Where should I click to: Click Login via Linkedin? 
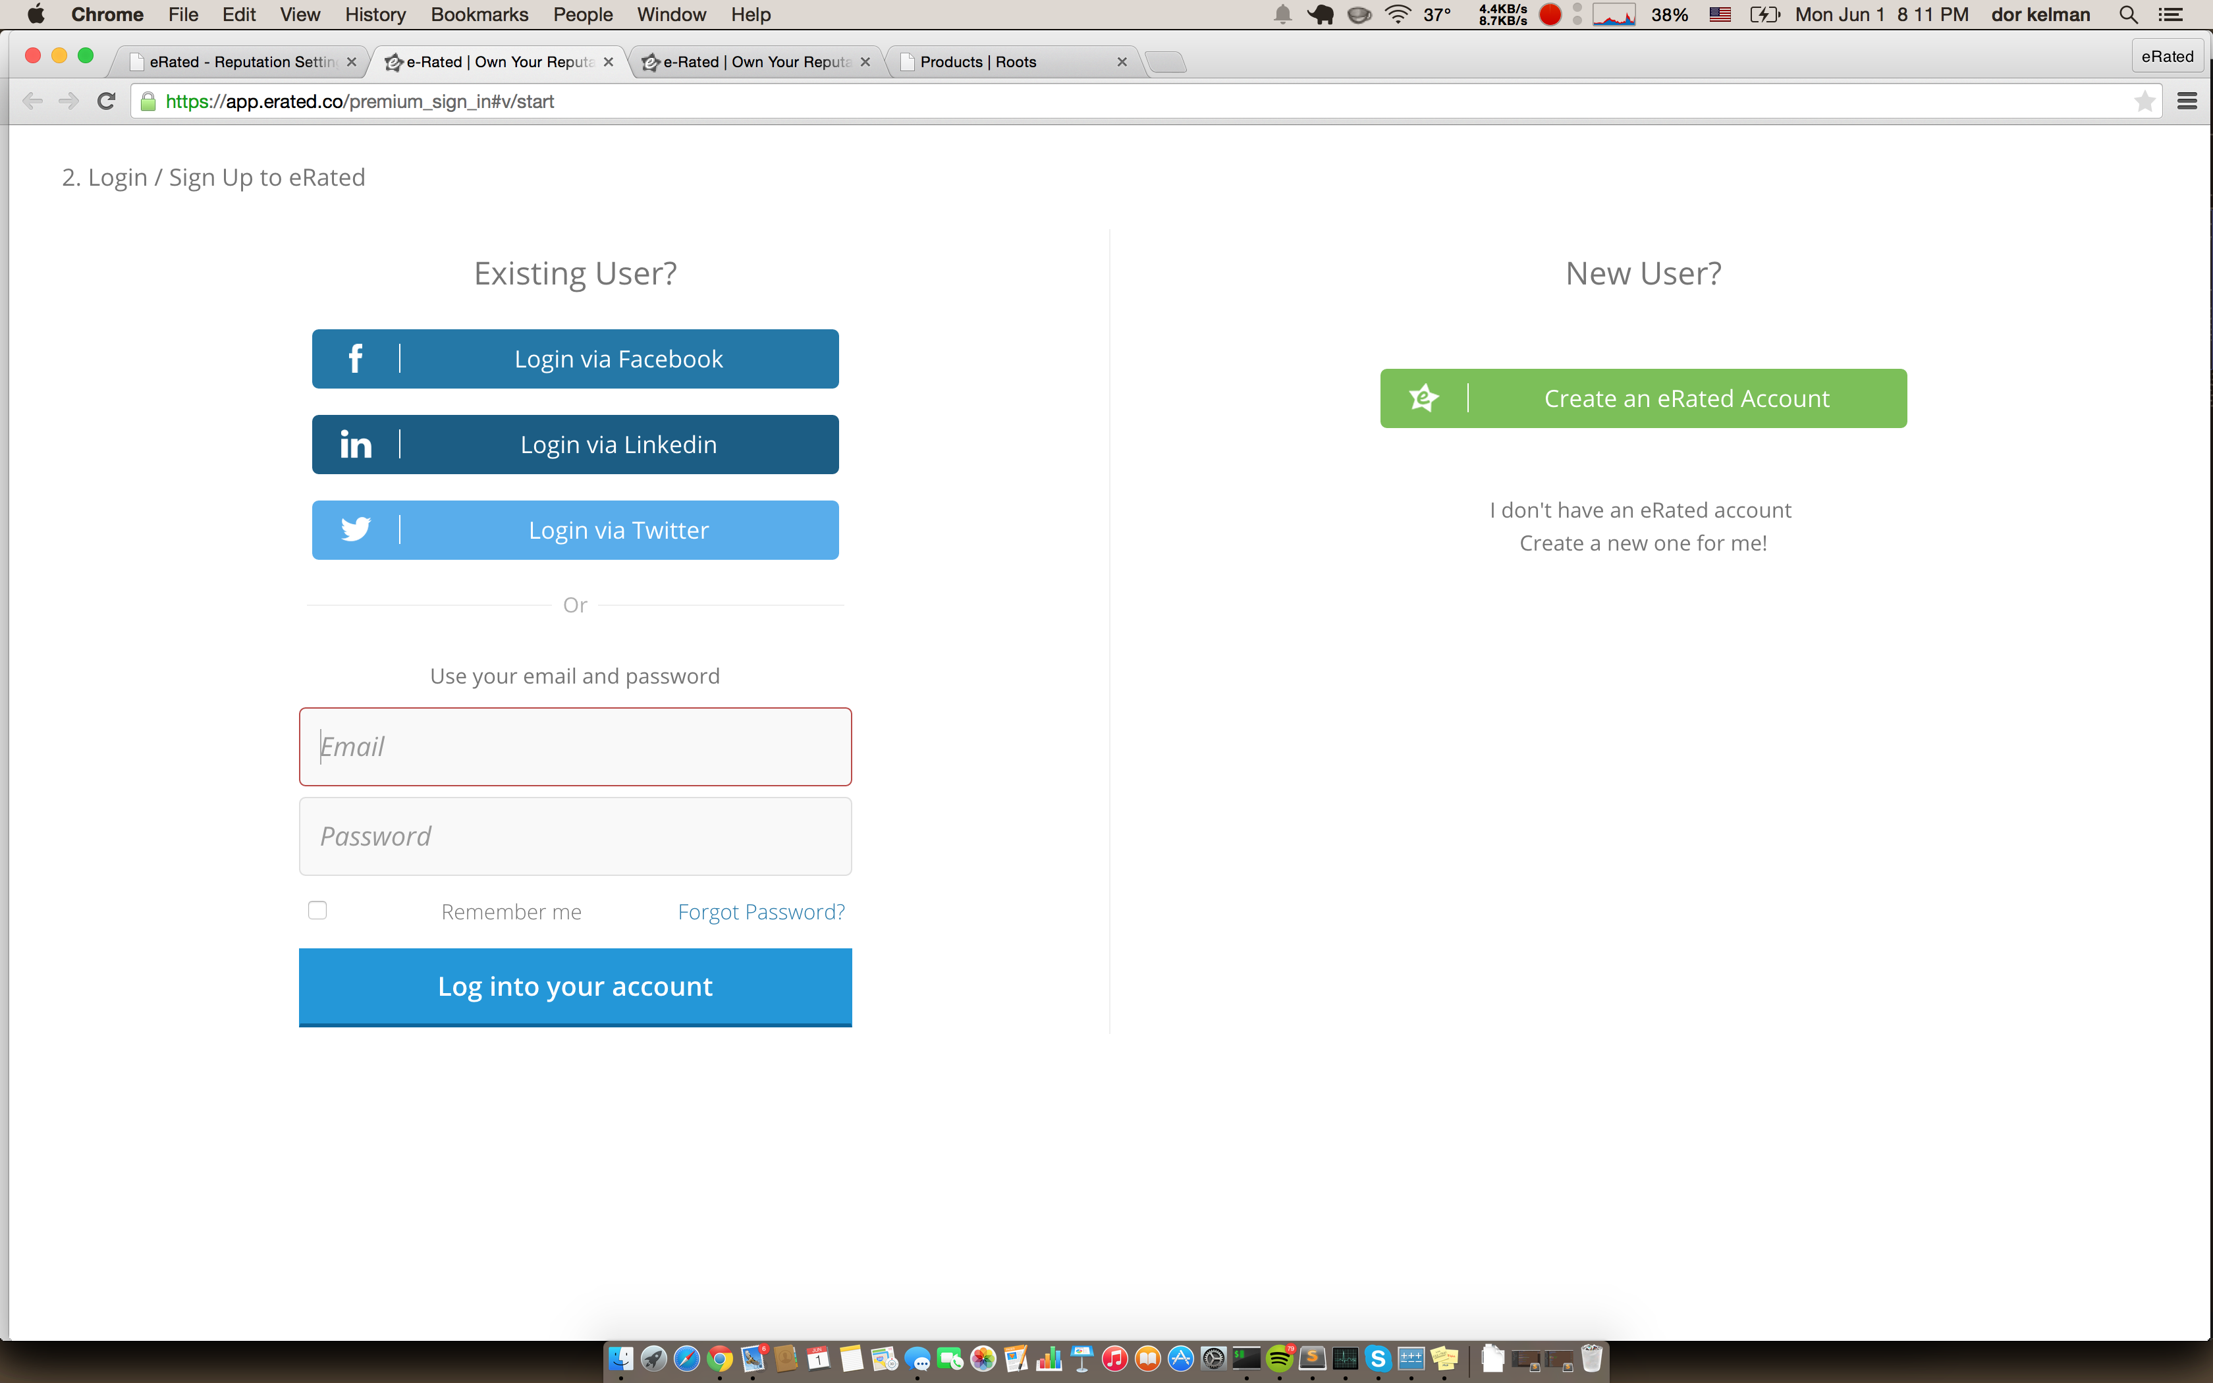point(575,445)
